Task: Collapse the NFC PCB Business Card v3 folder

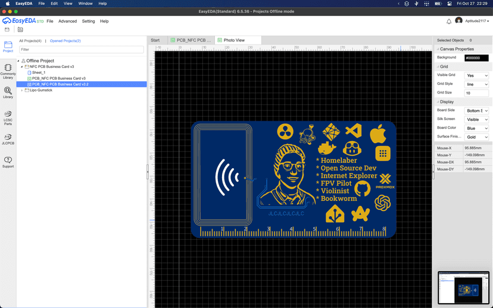Action: [x=22, y=67]
